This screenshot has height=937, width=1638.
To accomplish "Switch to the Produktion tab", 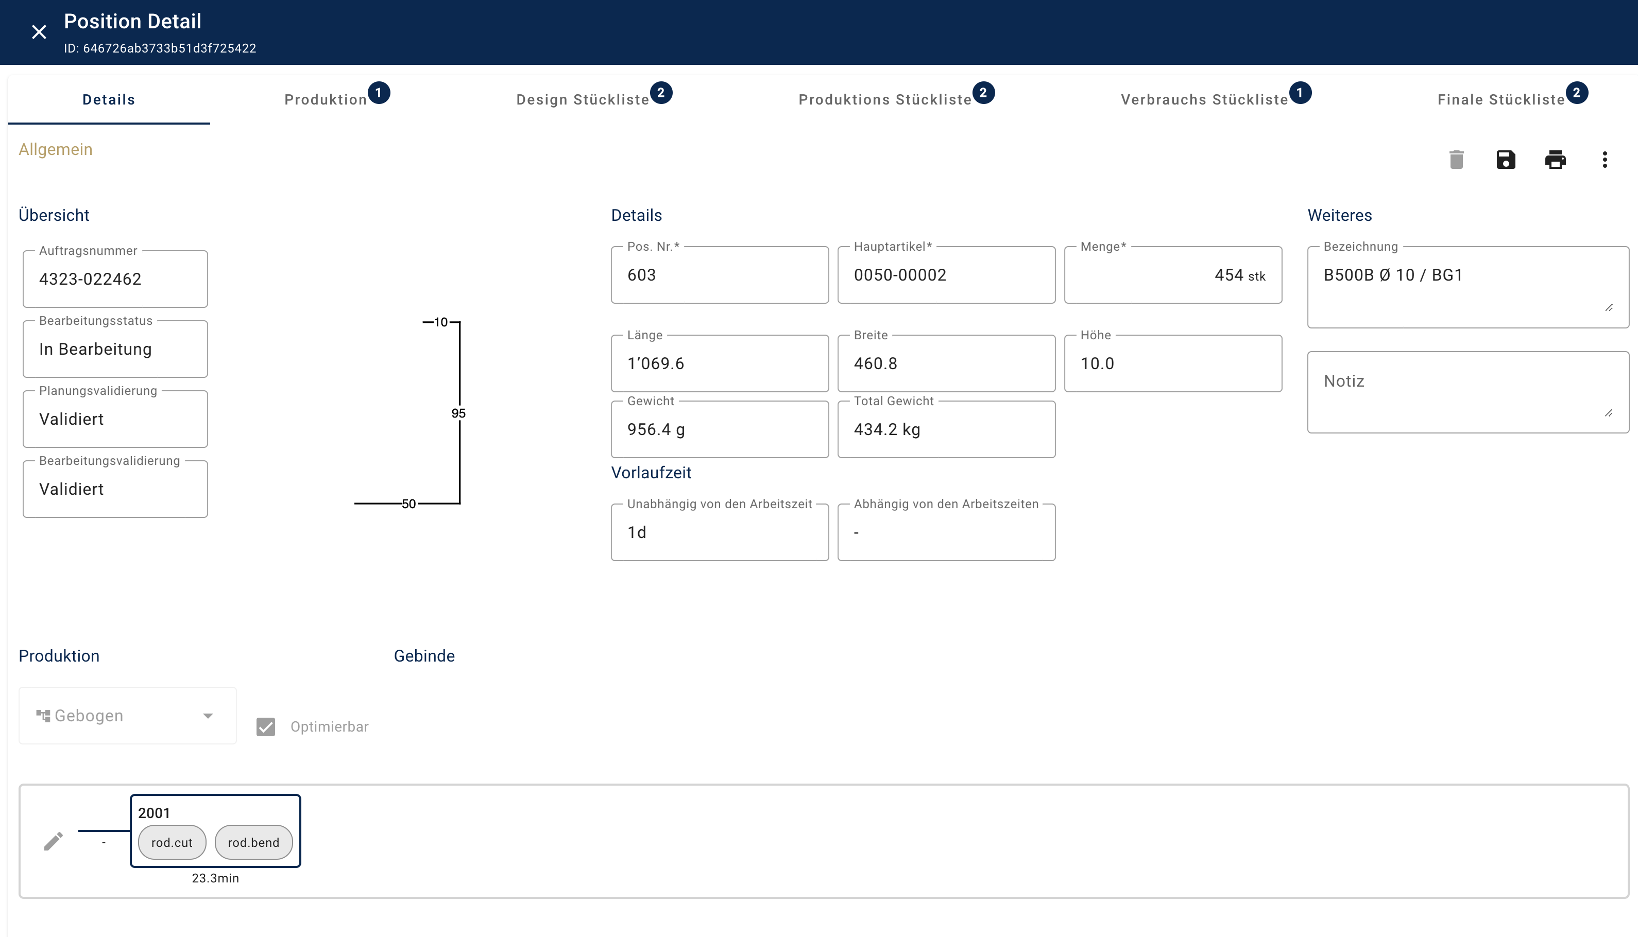I will click(x=326, y=100).
